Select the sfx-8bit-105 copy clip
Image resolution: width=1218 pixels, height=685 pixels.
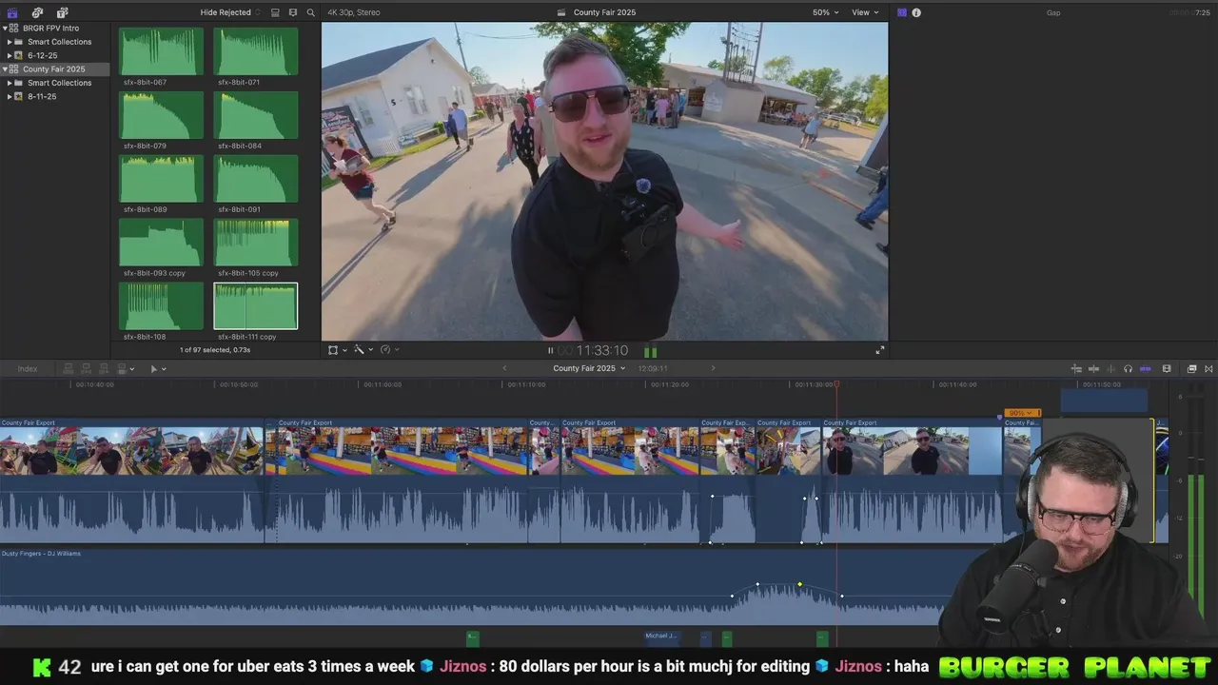coord(255,243)
